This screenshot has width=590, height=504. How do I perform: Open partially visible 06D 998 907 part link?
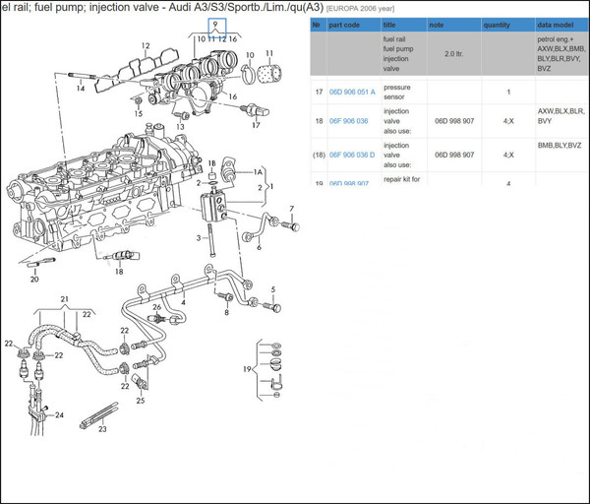(x=348, y=183)
